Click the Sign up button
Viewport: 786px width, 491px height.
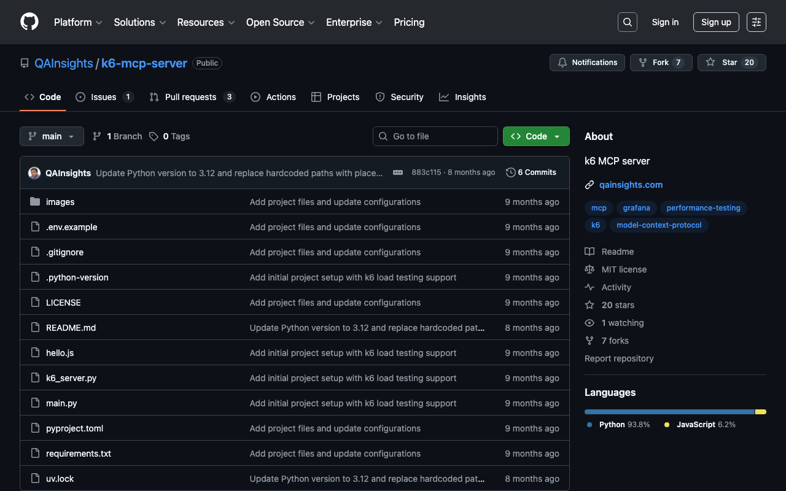tap(715, 22)
